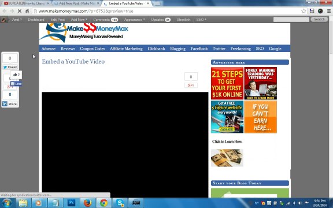
Task: Click the browser back arrow
Action: pos(5,11)
